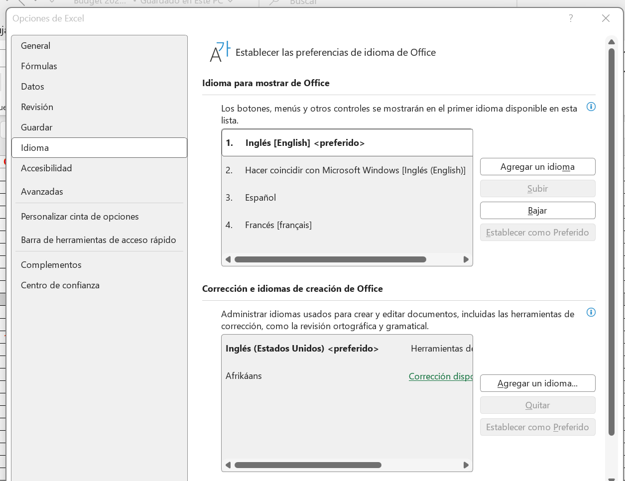Switch to the Datos category
The width and height of the screenshot is (625, 481).
point(99,87)
